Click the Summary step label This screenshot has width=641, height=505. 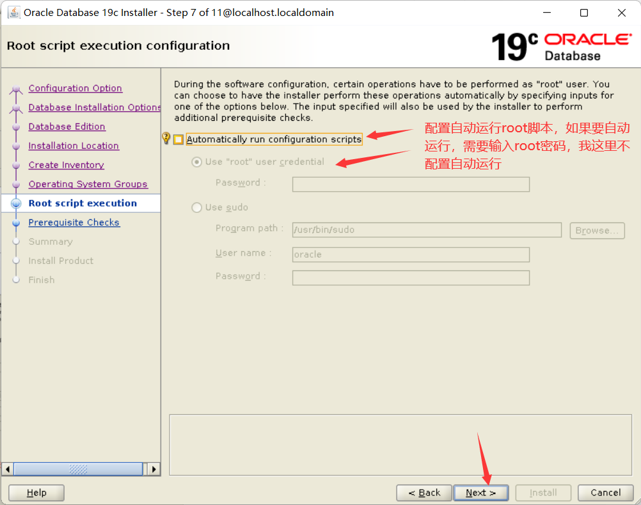(x=51, y=242)
